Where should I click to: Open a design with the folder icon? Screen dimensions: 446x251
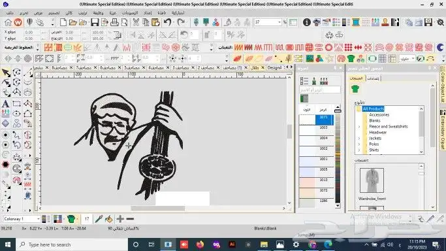[73, 22]
